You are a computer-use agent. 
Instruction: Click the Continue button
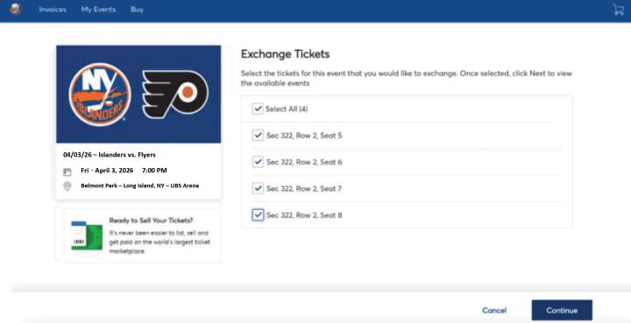click(x=562, y=310)
